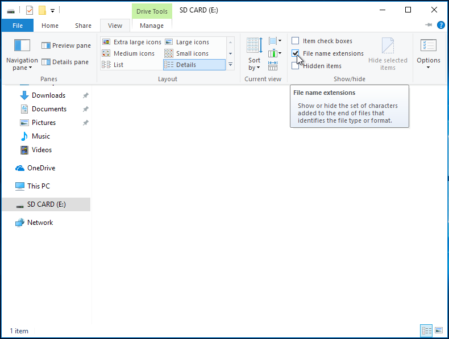Screen dimensions: 449x339
Task: Toggle the Preview pane
Action: tap(66, 45)
